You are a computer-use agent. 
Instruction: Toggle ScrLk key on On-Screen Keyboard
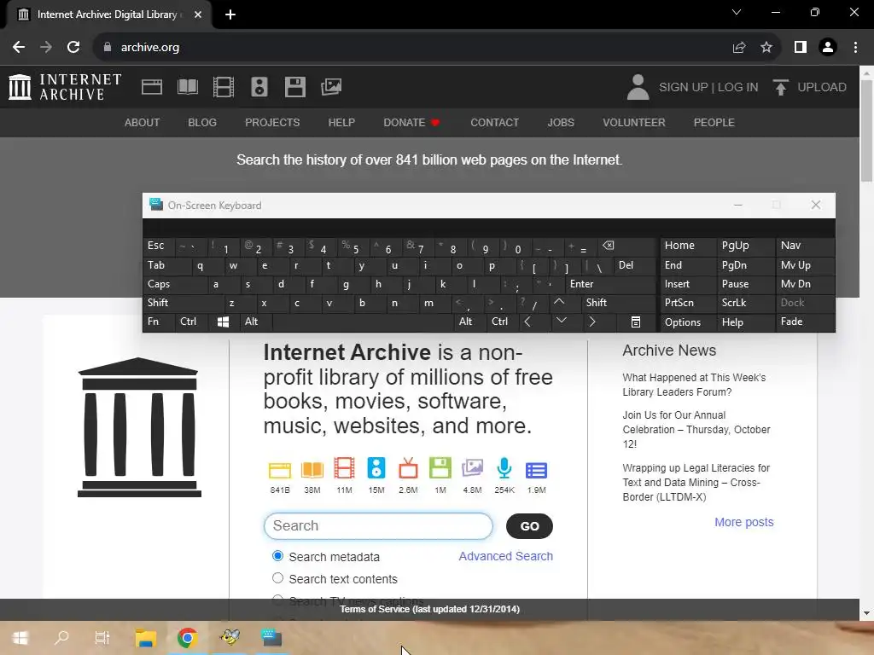point(744,303)
